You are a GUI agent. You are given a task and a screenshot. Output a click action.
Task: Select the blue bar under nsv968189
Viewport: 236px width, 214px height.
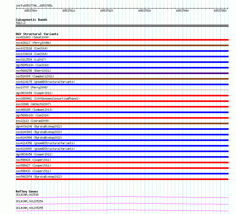(122, 112)
